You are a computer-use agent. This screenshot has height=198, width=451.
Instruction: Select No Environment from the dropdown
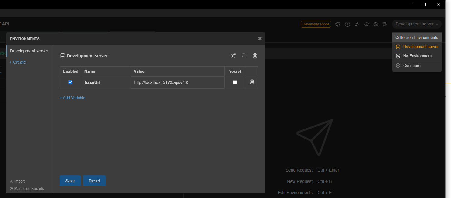[x=417, y=56]
